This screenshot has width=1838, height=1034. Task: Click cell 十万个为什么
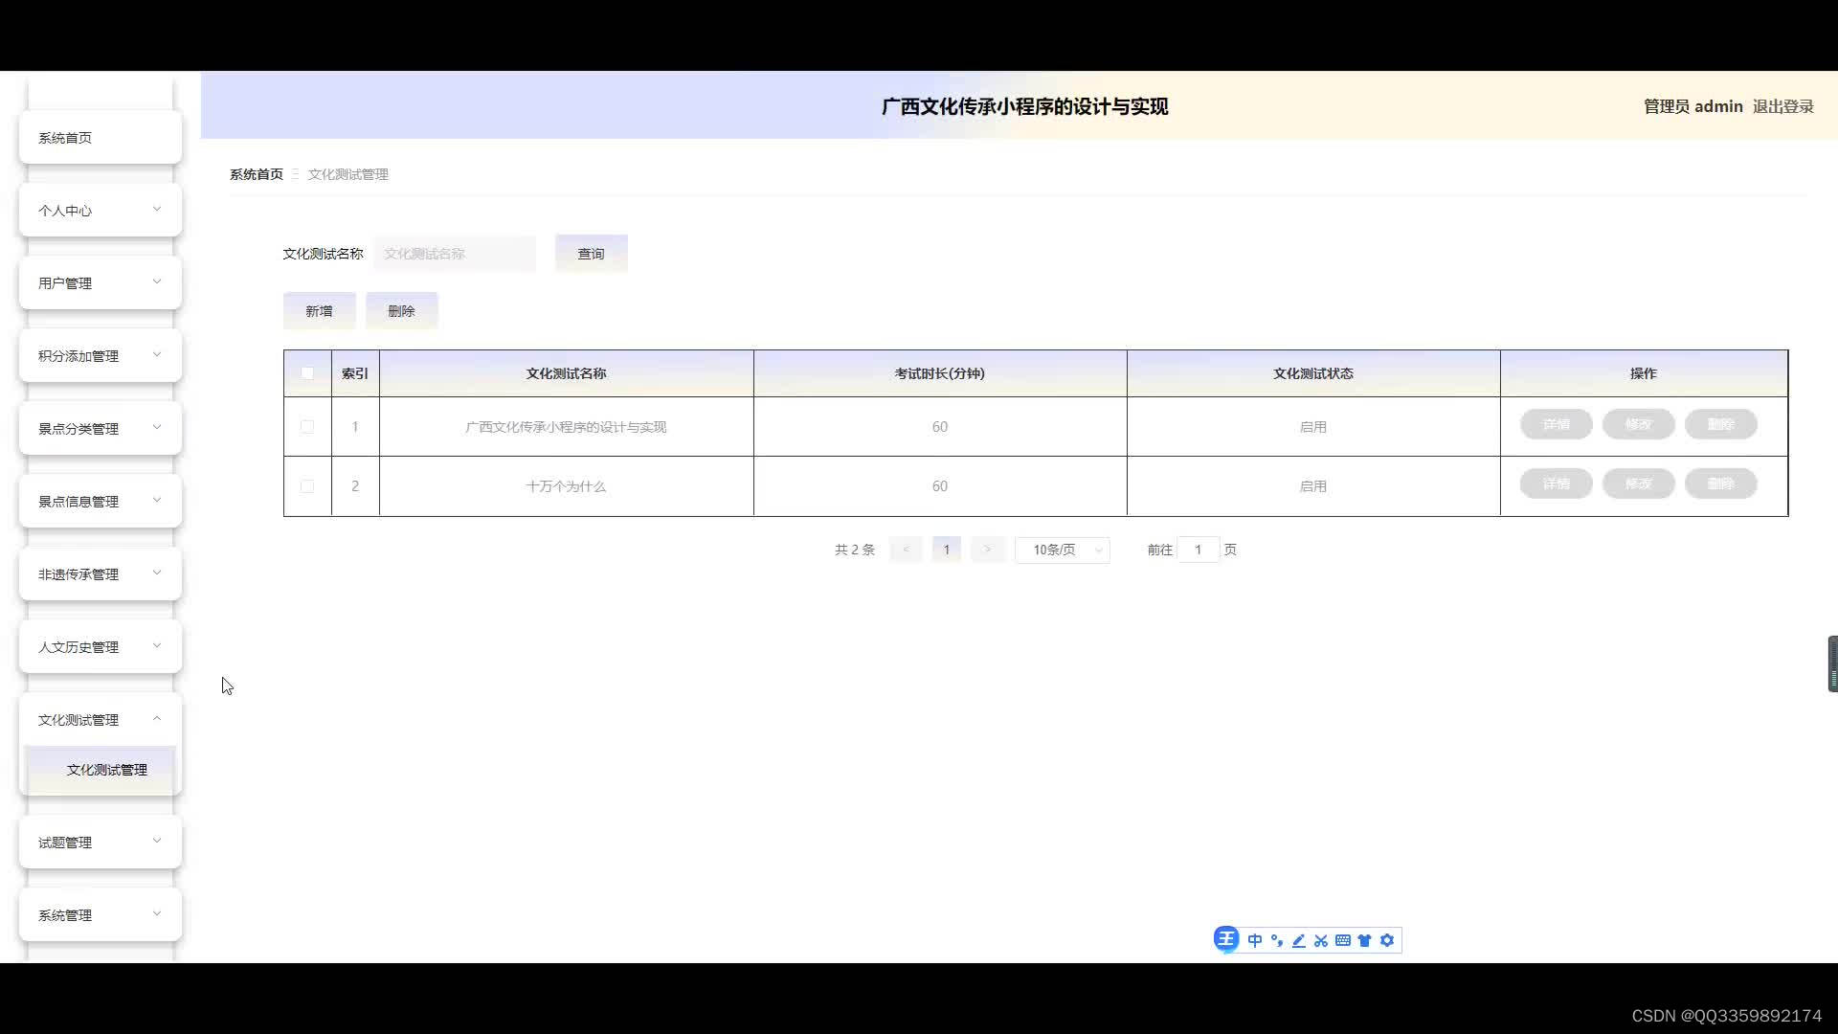click(566, 486)
